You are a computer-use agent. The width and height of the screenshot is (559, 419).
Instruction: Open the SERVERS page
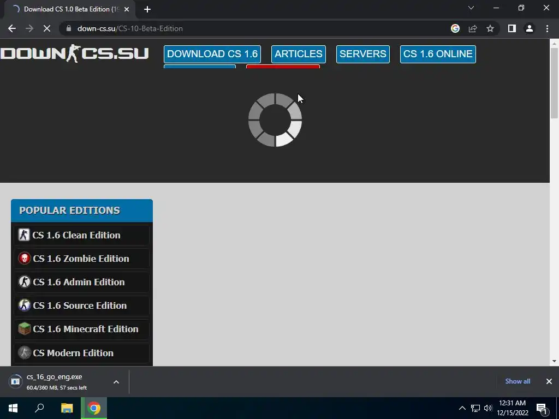click(362, 54)
